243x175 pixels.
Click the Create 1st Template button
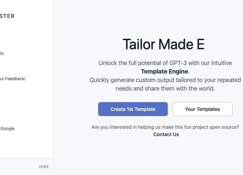pyautogui.click(x=133, y=109)
